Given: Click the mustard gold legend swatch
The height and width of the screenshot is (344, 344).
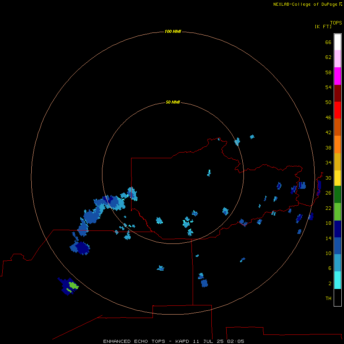Looking at the screenshot, I should [x=338, y=162].
